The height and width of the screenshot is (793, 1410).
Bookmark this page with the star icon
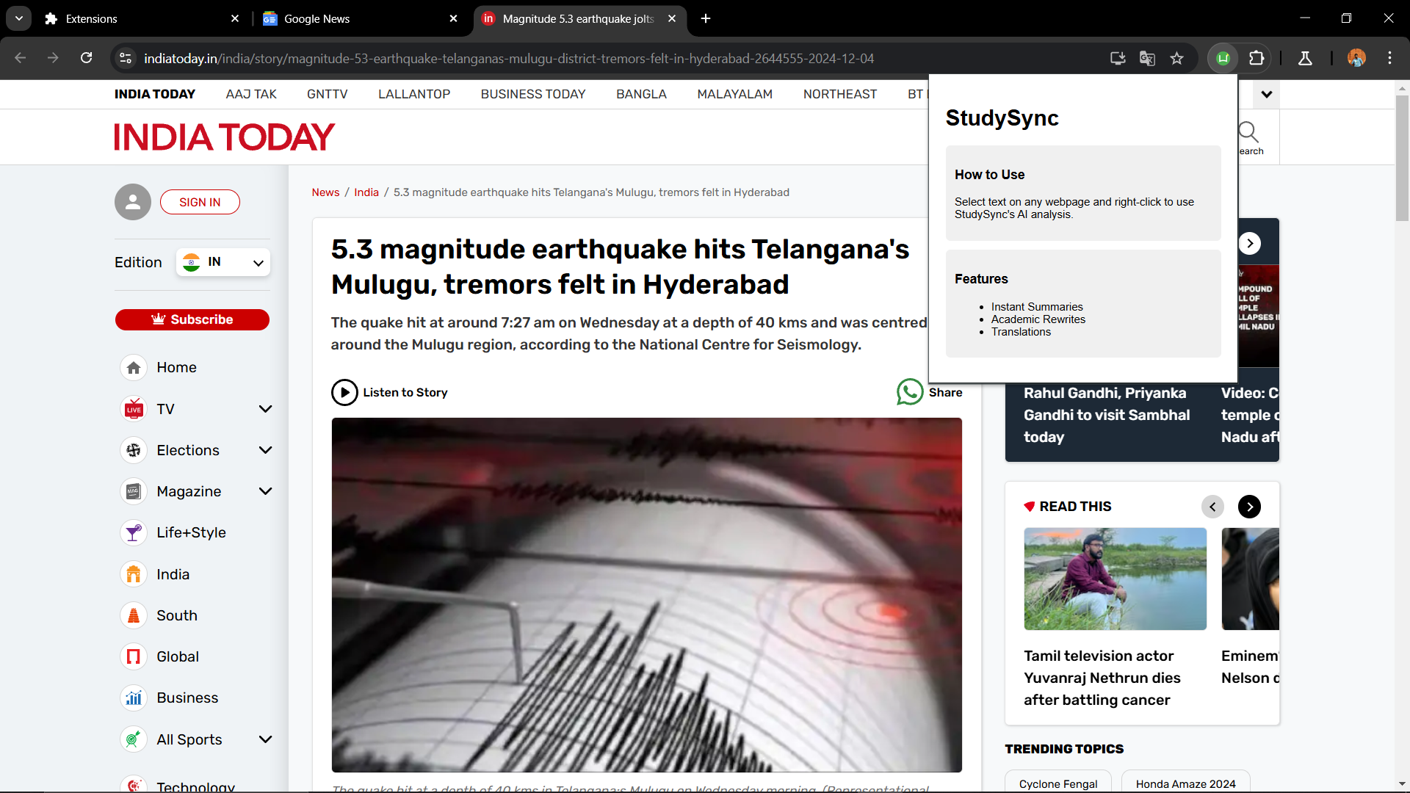pyautogui.click(x=1176, y=59)
